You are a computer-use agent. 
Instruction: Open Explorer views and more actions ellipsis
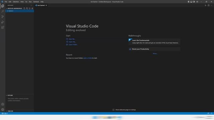[31, 5]
